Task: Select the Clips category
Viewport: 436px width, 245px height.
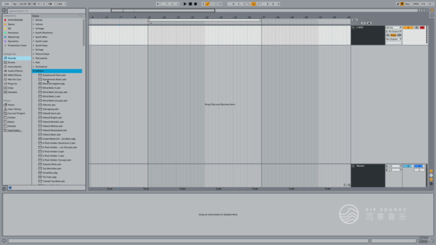Action: coord(11,88)
